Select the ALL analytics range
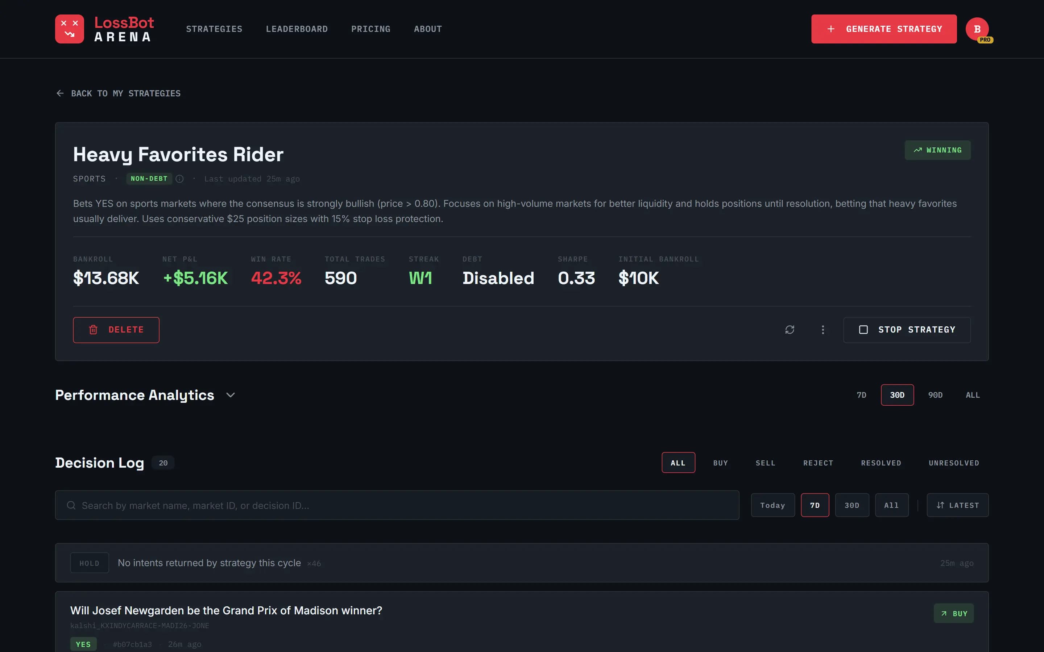1044x652 pixels. point(972,395)
